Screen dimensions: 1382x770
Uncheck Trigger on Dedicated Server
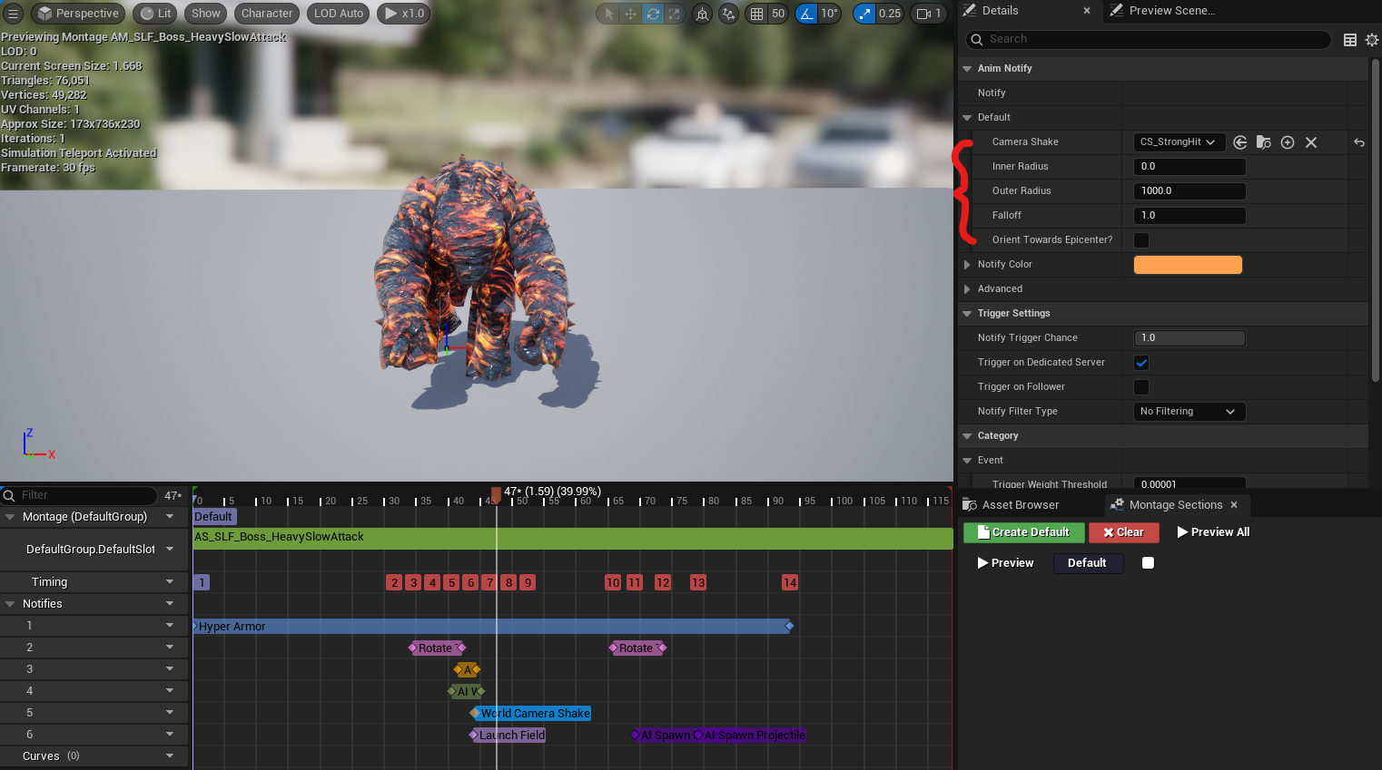click(1141, 363)
